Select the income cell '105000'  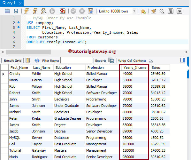[135, 144]
